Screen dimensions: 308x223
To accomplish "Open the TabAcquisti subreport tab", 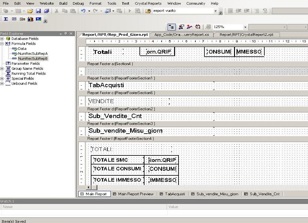I will [173, 194].
